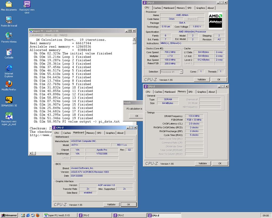Image resolution: width=272 pixels, height=218 pixels.
Task: Switch to the first CPU-Z taskbar button
Action: (95, 215)
